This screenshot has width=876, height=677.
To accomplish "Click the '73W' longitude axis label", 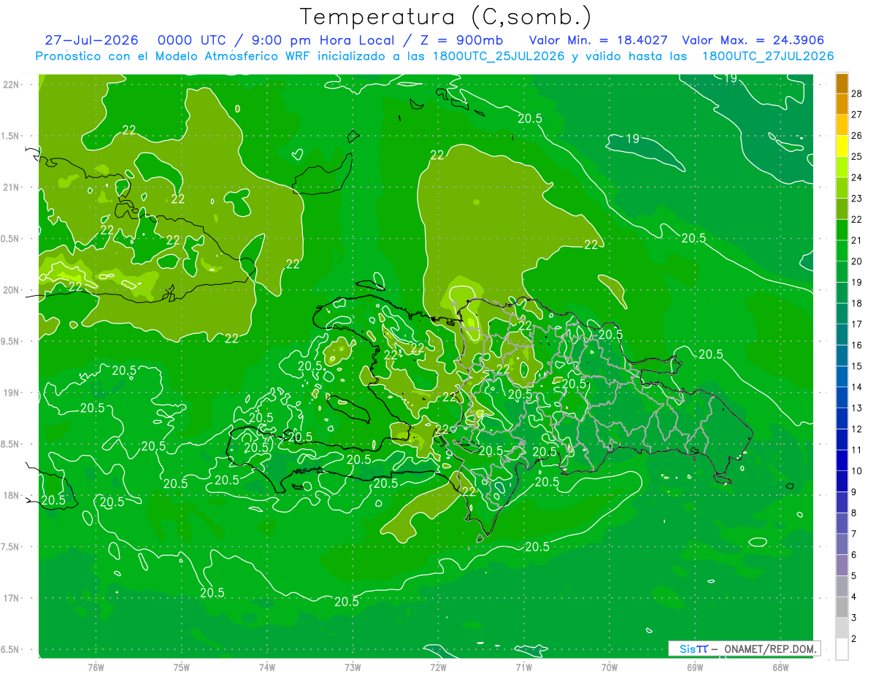I will pos(353,668).
